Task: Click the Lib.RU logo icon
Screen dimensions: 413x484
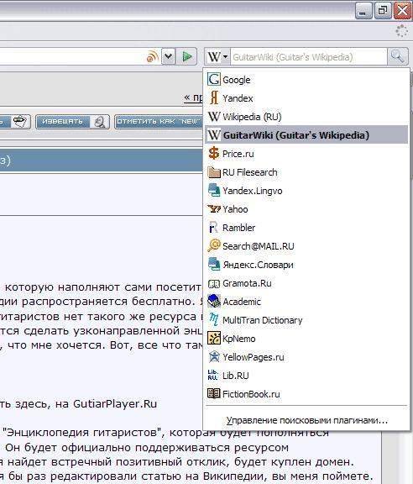Action: coord(213,375)
